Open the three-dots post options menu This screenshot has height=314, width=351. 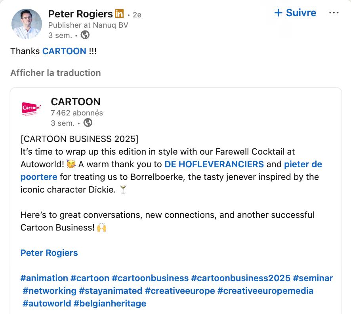[334, 13]
